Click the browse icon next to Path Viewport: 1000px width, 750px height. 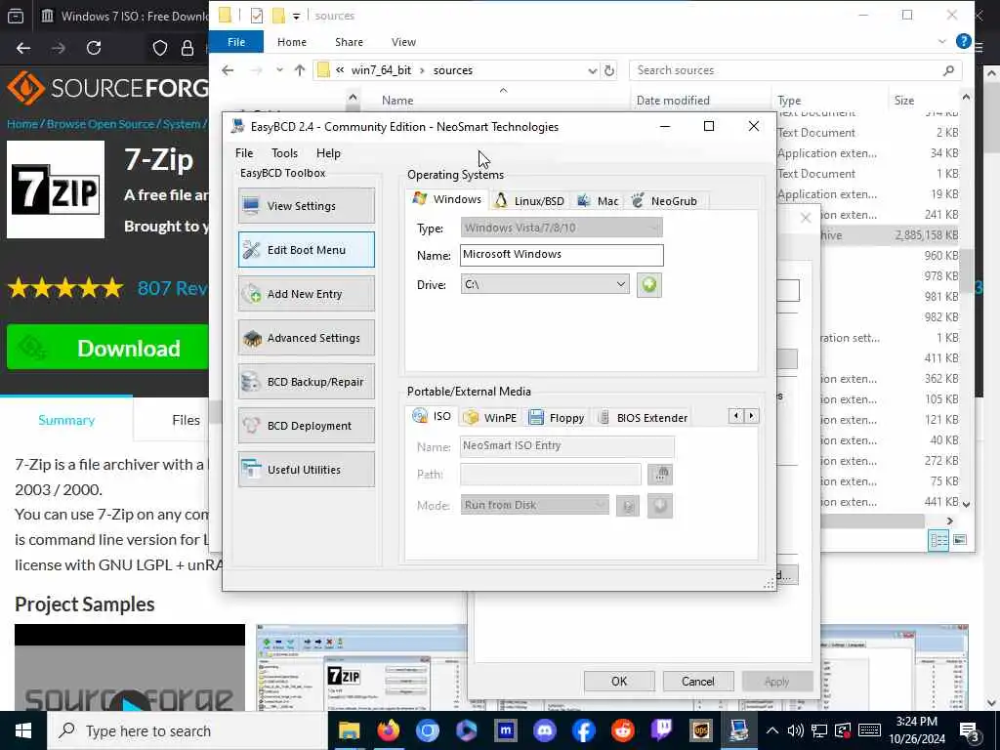(660, 475)
